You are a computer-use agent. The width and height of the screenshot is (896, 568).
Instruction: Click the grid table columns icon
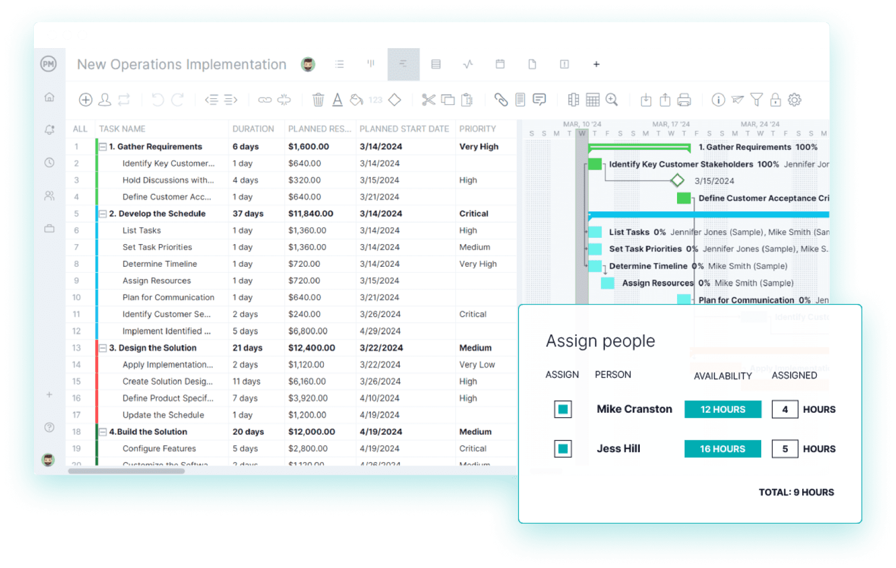(x=593, y=100)
